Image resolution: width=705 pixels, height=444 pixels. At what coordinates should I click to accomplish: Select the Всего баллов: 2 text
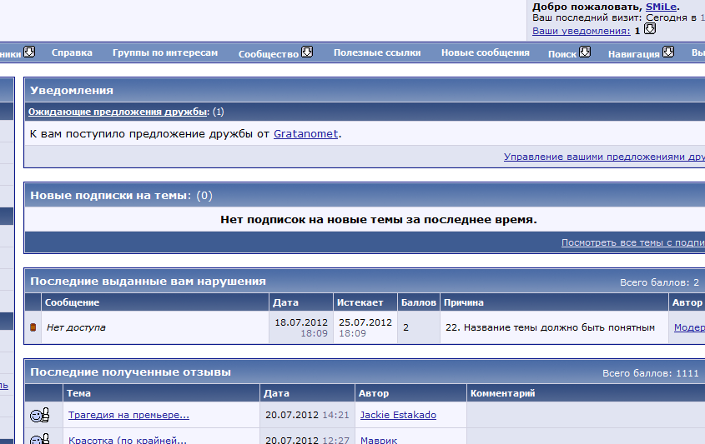pyautogui.click(x=660, y=282)
